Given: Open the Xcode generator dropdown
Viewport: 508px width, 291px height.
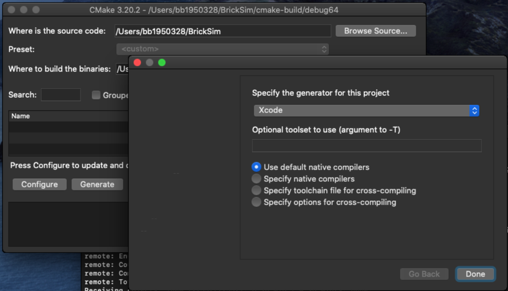Looking at the screenshot, I should pyautogui.click(x=366, y=110).
